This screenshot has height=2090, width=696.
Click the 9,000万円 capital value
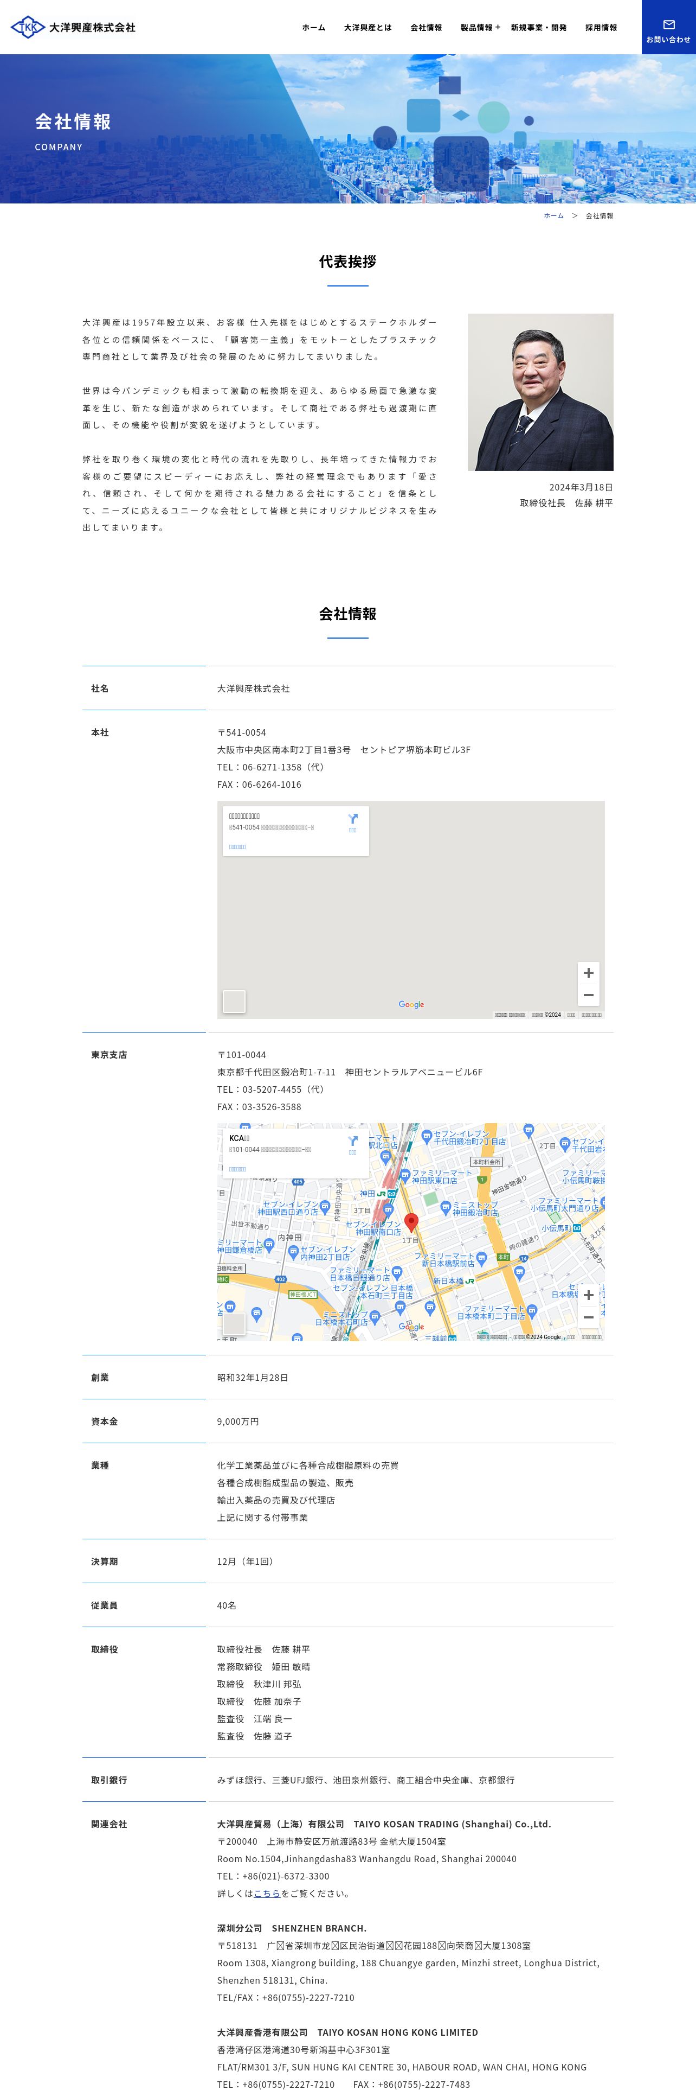click(238, 1422)
